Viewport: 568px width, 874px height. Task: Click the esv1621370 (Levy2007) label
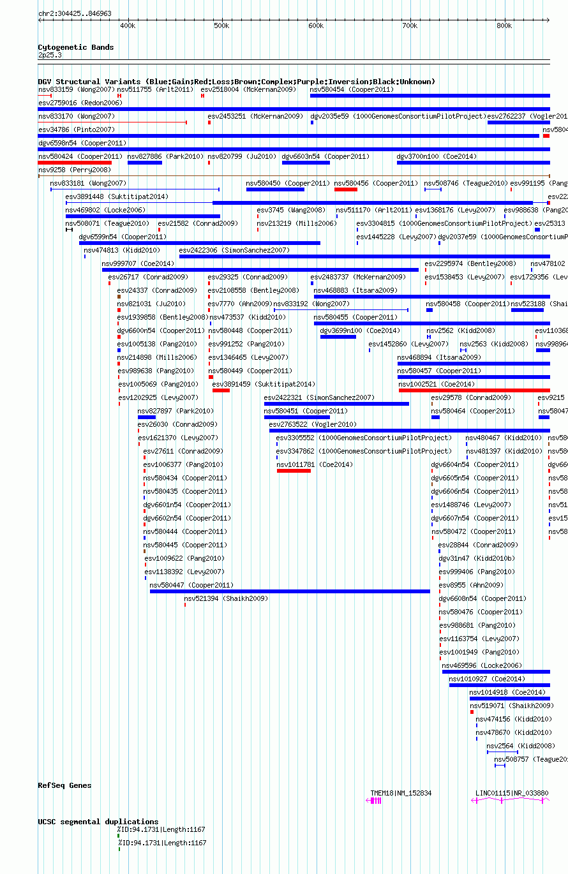click(x=178, y=438)
